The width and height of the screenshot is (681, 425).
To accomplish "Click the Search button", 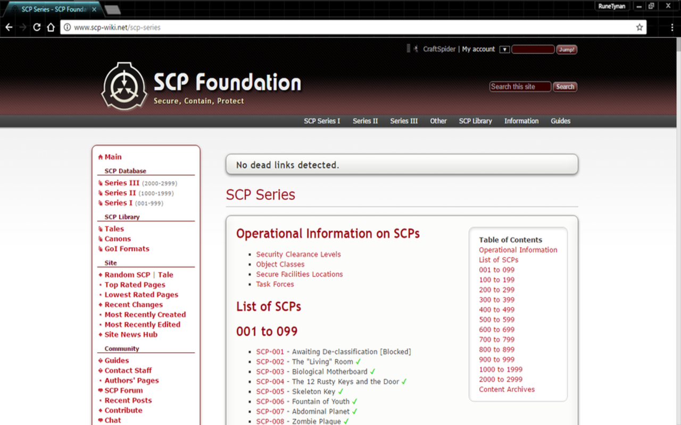I will point(565,87).
